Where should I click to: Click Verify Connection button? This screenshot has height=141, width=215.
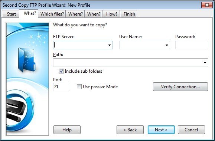(x=180, y=87)
